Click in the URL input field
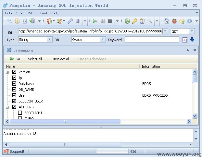This screenshot has width=202, height=157. coord(90,31)
